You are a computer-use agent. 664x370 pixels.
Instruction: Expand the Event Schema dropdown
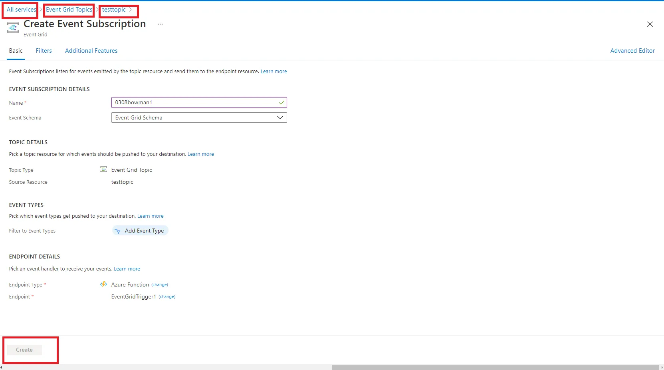click(280, 117)
